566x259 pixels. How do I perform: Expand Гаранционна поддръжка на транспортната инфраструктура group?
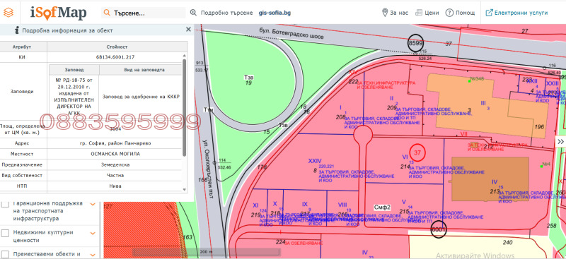93,204
